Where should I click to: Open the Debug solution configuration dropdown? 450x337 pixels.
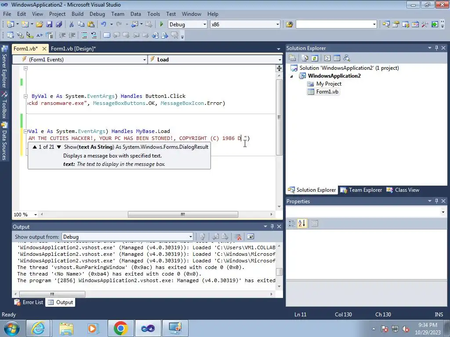(x=205, y=25)
